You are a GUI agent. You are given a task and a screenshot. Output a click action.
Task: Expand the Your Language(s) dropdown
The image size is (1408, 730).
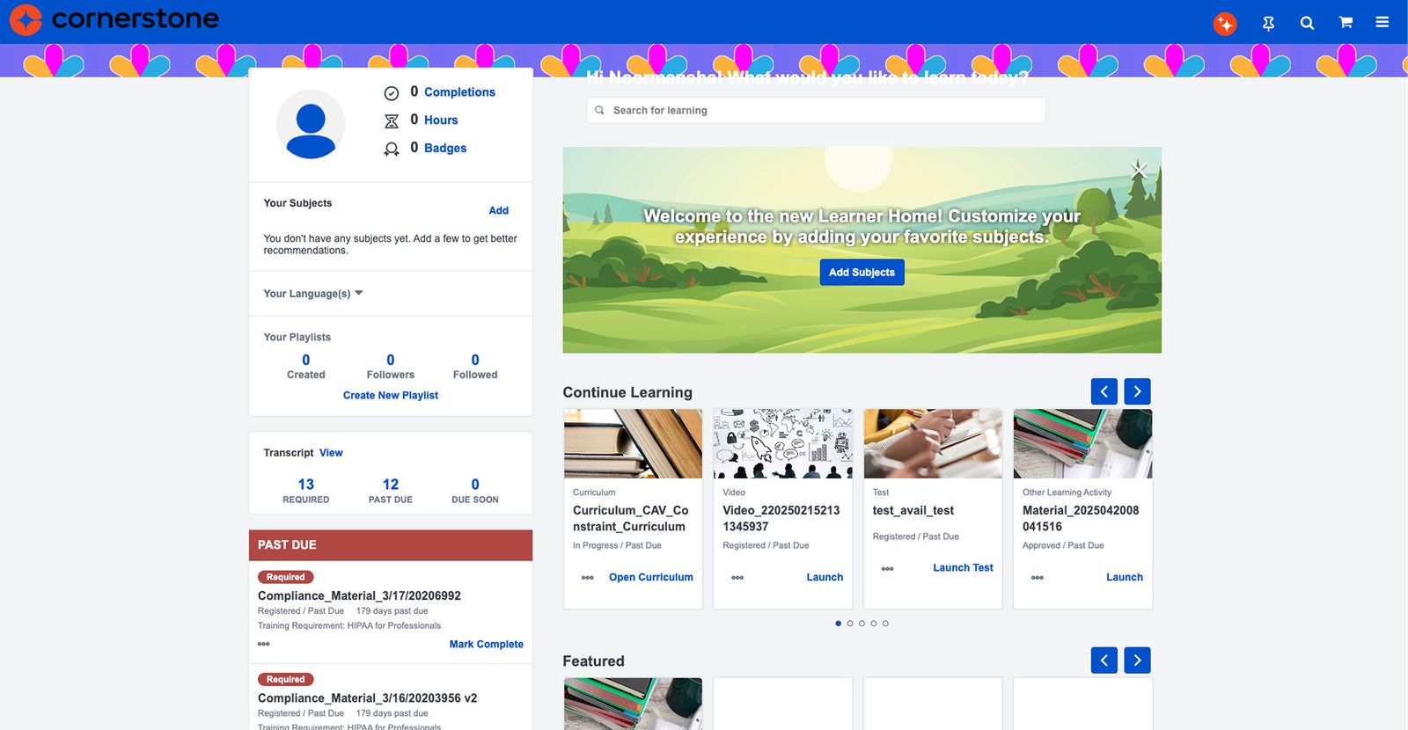coord(313,294)
